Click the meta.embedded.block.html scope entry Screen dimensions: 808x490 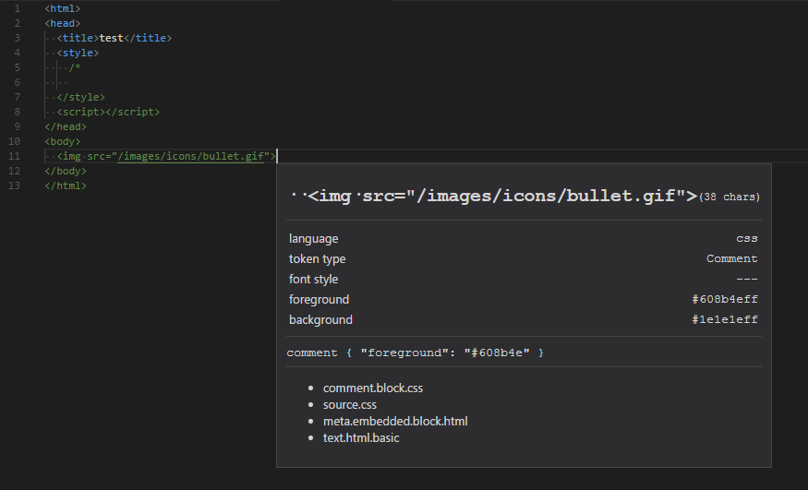[395, 421]
